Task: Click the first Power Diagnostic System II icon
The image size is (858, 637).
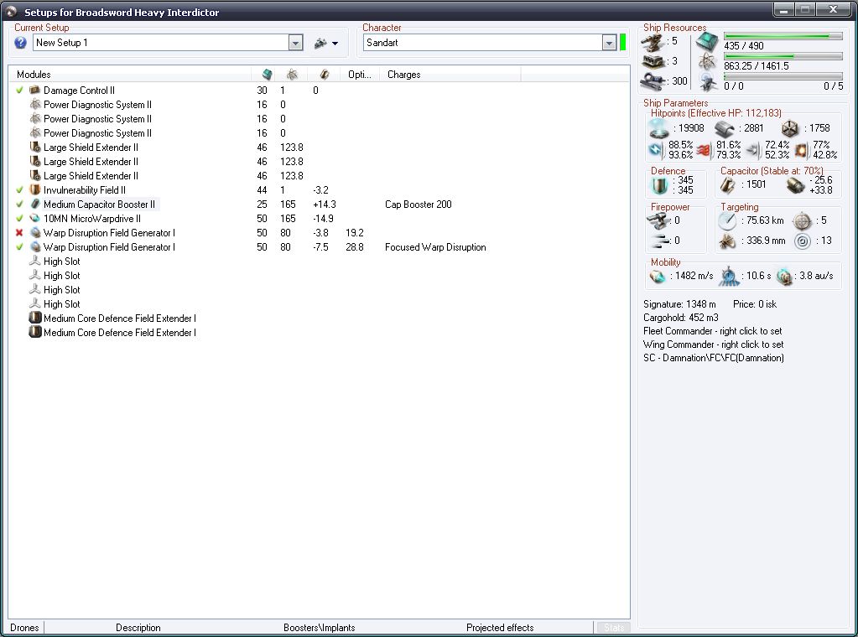Action: click(35, 104)
